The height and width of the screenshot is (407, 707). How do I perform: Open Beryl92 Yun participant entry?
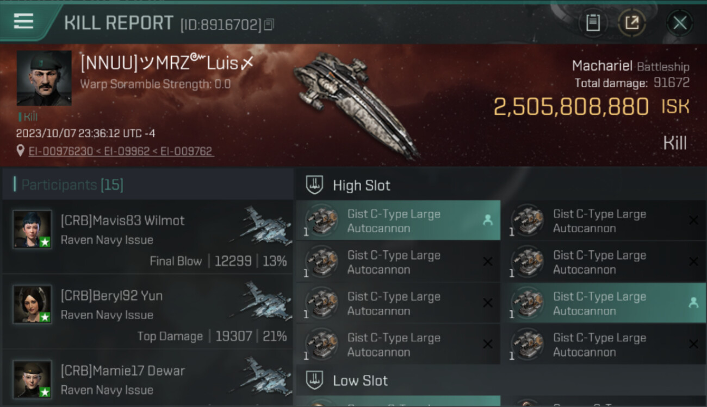[x=148, y=311]
